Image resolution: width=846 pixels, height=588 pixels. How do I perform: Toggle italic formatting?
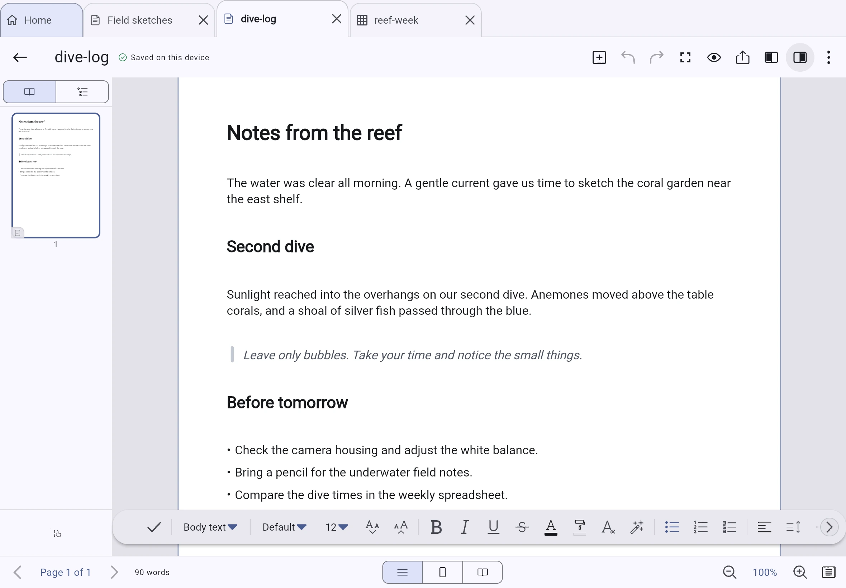click(x=465, y=527)
